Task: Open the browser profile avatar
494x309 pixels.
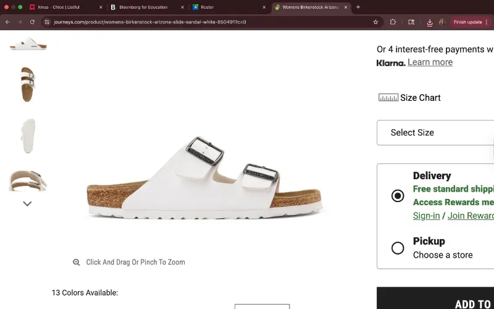Action: click(442, 22)
